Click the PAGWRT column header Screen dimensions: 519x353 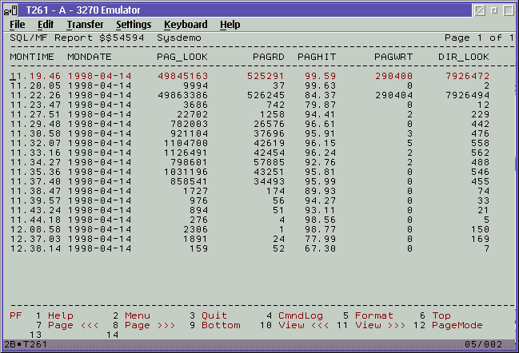click(x=393, y=57)
